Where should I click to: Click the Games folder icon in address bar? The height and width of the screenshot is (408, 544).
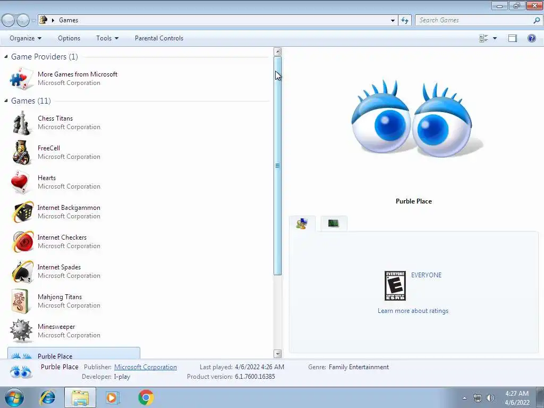tap(44, 20)
